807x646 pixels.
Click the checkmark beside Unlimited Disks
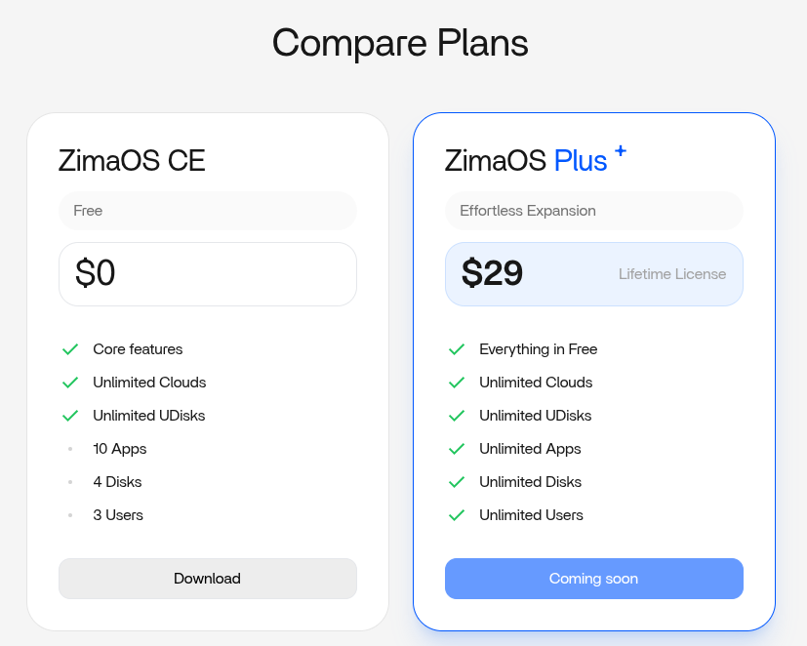(457, 482)
